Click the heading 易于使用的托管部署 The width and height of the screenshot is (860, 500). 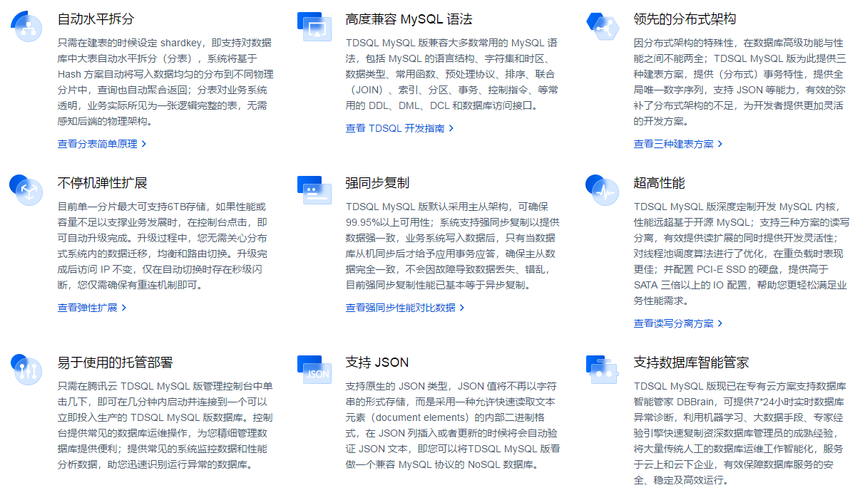[x=115, y=363]
